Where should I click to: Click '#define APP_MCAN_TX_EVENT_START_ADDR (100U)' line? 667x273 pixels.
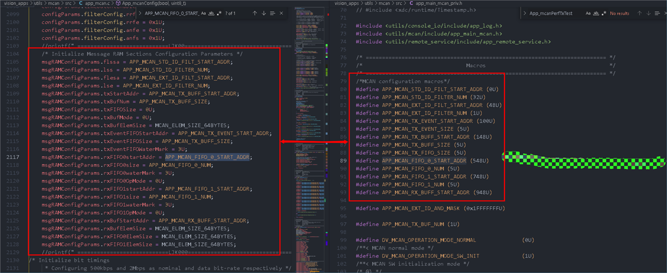pos(426,121)
